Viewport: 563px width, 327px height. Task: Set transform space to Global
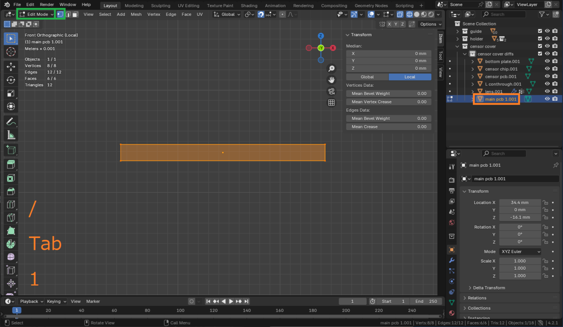pos(367,77)
